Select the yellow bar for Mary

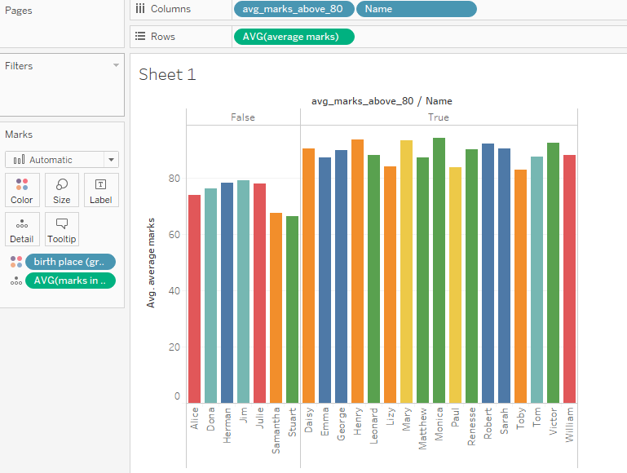pos(406,271)
